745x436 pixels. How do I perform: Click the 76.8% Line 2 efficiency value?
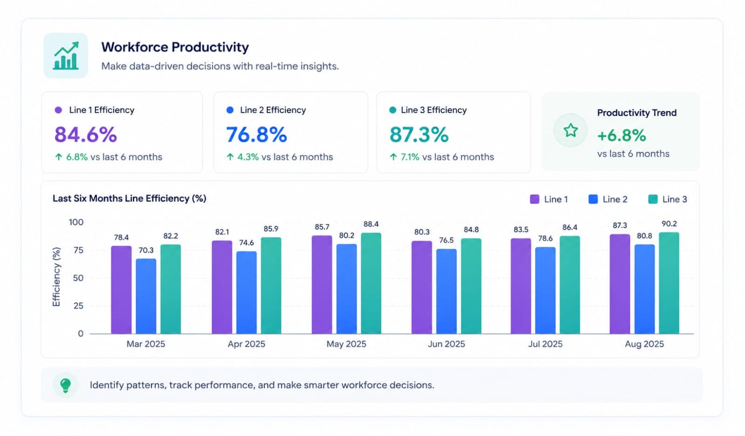(x=257, y=134)
